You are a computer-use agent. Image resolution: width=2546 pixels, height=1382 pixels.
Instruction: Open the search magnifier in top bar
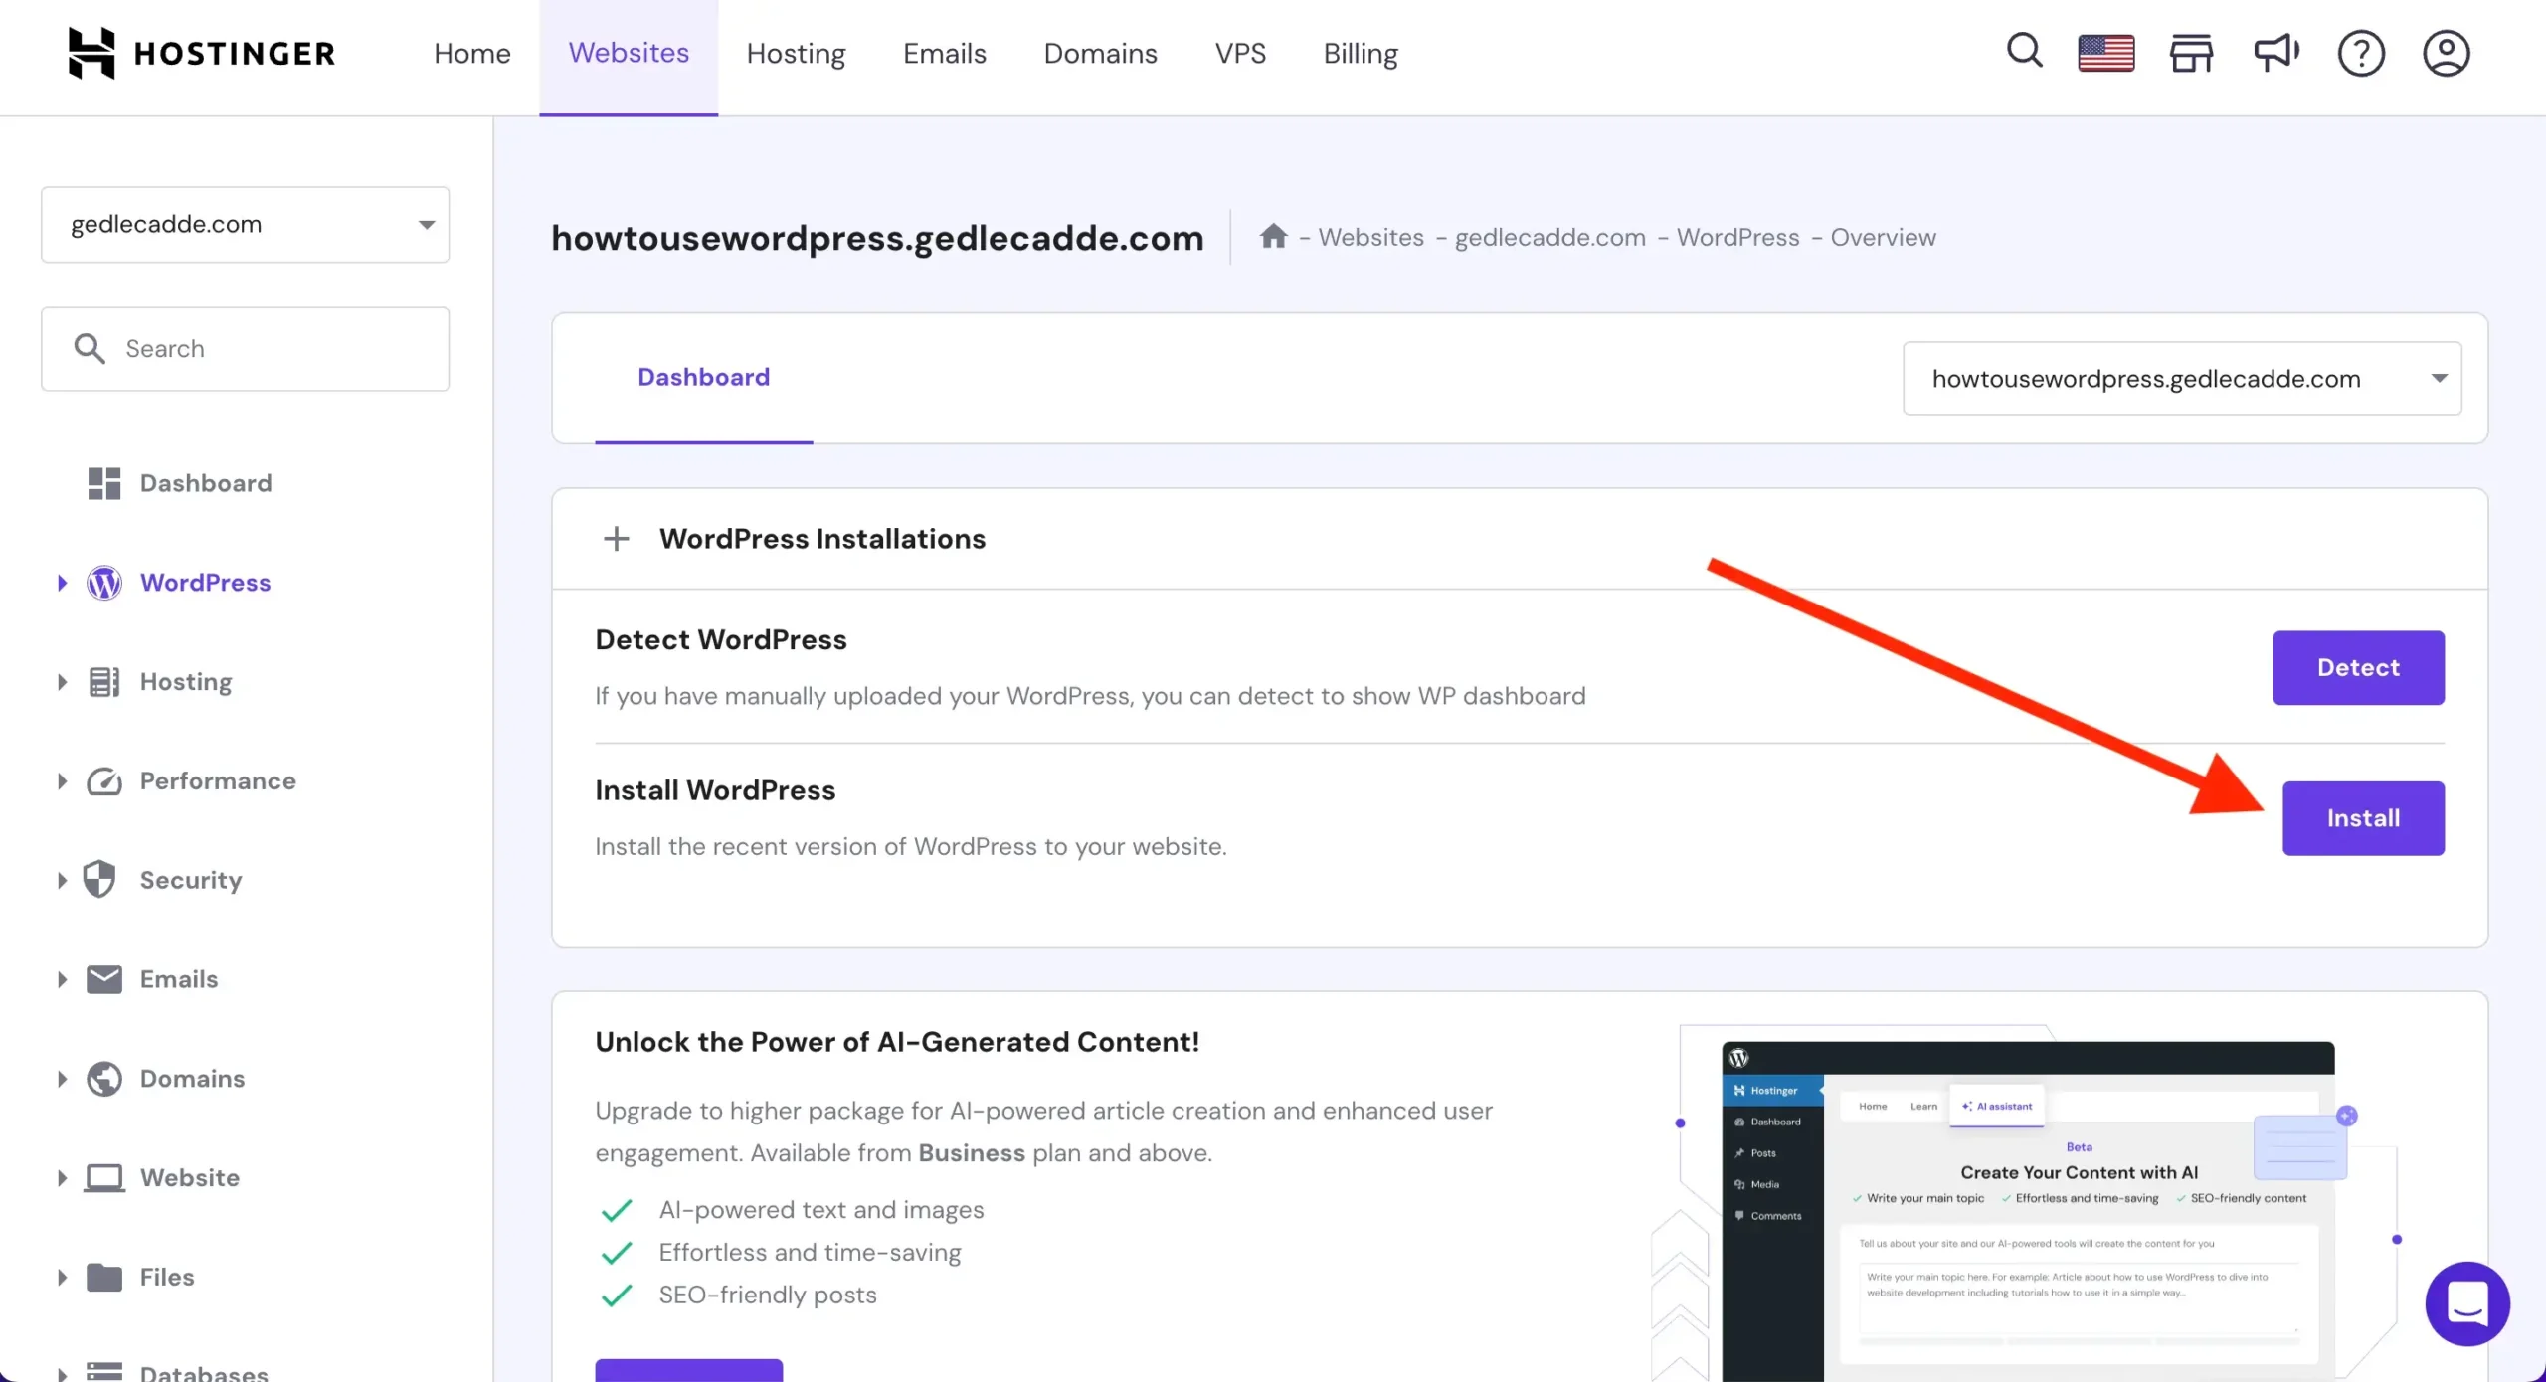click(2024, 51)
